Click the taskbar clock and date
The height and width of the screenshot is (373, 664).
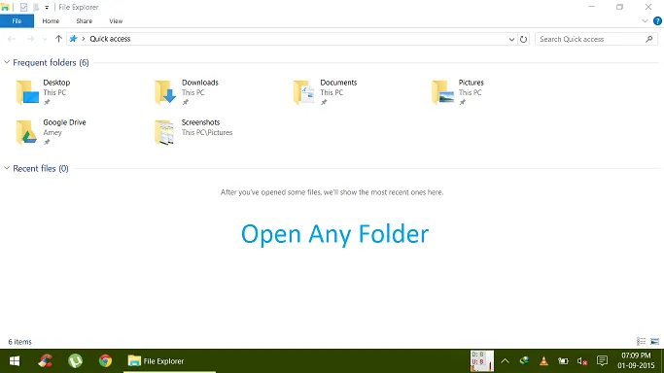tap(636, 360)
